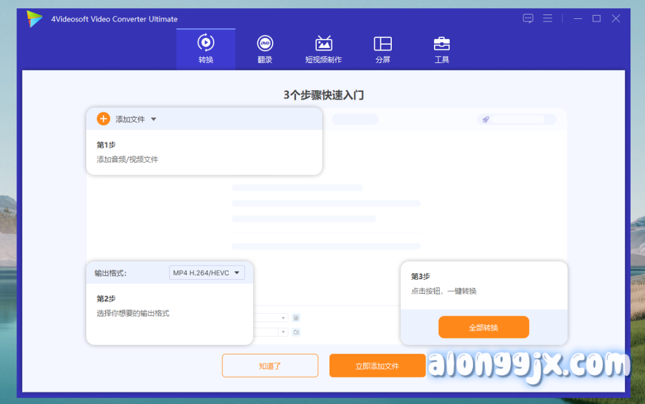Click the rocket acceleration icon
Viewport: 645px width, 404px height.
(486, 119)
